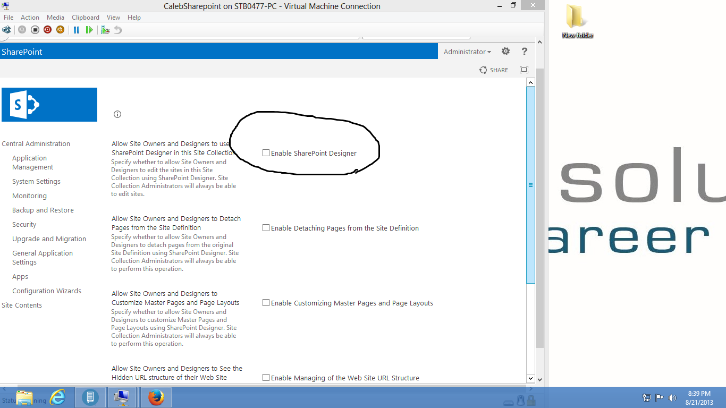Screen dimensions: 726x408
Task: Click the Ctrl+Alt+Del toolbar icon
Action: click(x=6, y=30)
